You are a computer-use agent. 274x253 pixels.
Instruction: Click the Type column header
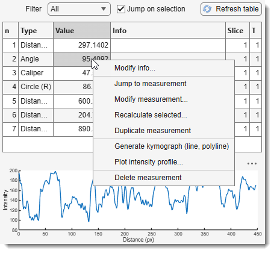point(36,31)
